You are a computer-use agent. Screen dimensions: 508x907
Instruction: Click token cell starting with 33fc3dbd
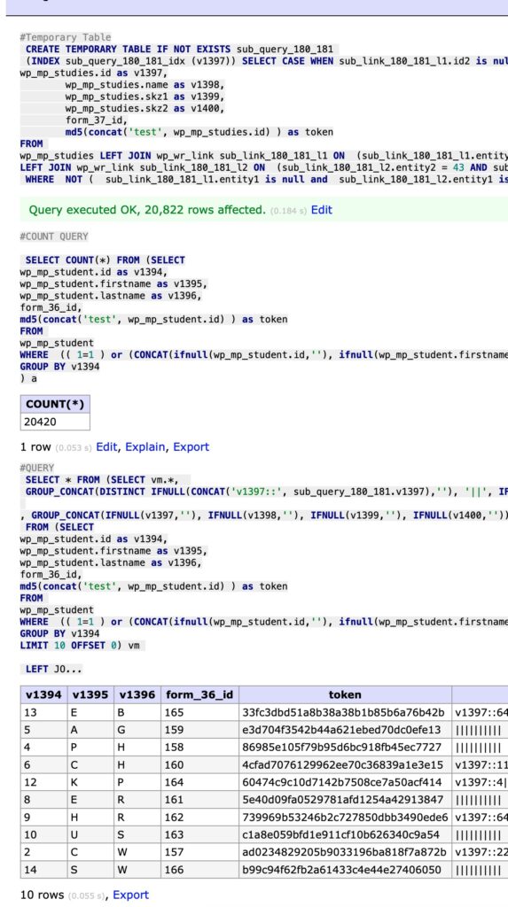345,712
